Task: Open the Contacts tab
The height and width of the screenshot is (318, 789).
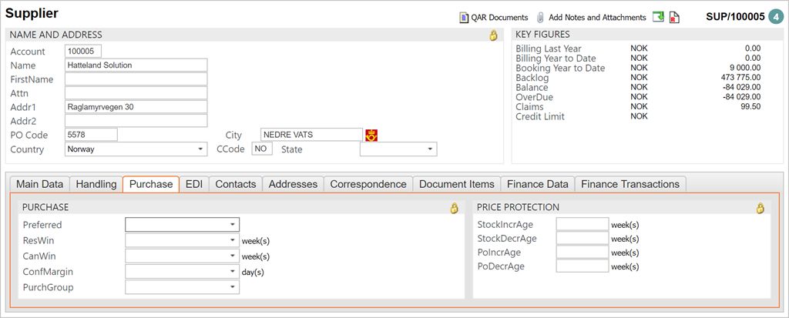Action: pyautogui.click(x=235, y=184)
